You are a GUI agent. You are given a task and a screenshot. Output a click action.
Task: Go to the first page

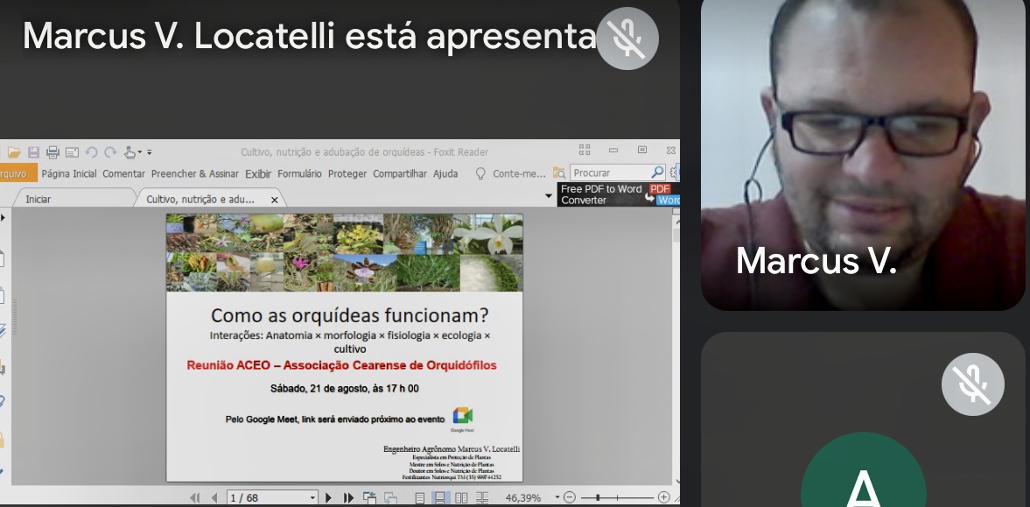click(195, 497)
